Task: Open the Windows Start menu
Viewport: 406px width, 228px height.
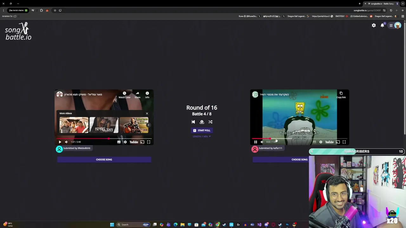Action: point(112,225)
